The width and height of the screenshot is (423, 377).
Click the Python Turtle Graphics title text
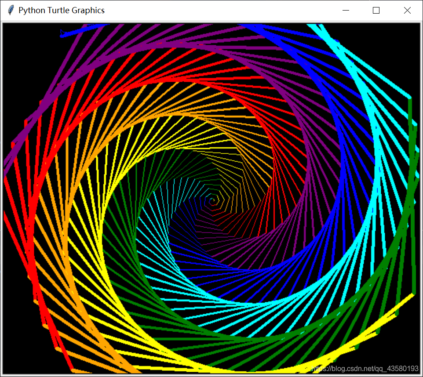pos(62,10)
